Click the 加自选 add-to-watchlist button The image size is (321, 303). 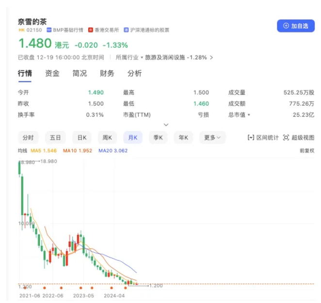coord(296,26)
